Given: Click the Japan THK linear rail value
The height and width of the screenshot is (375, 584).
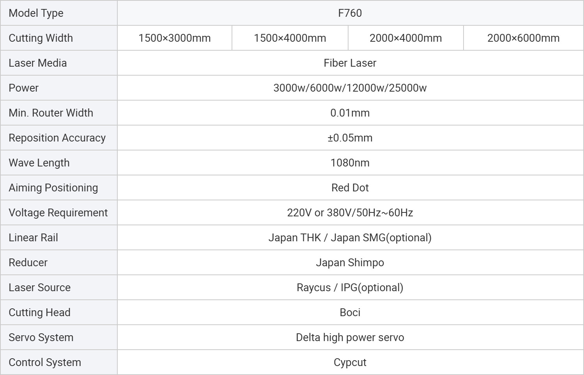Looking at the screenshot, I should [x=350, y=238].
